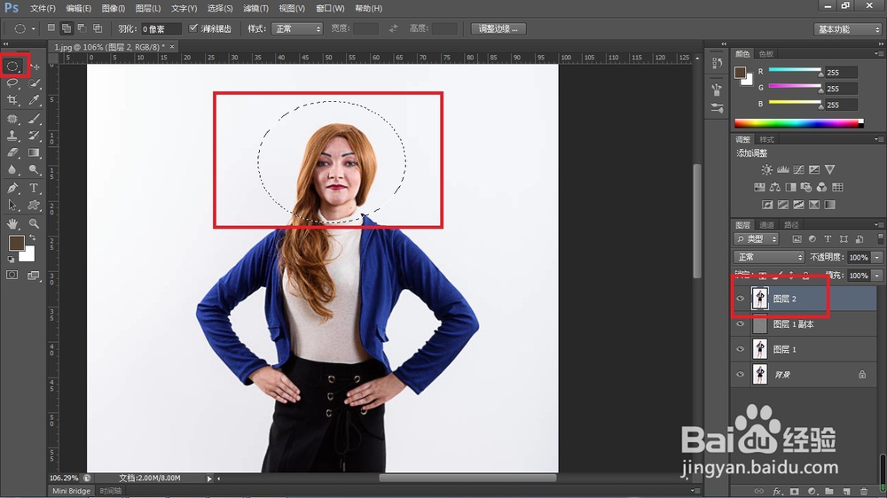This screenshot has width=887, height=498.
Task: Click foreground color swatch in toolbox
Action: (x=16, y=243)
